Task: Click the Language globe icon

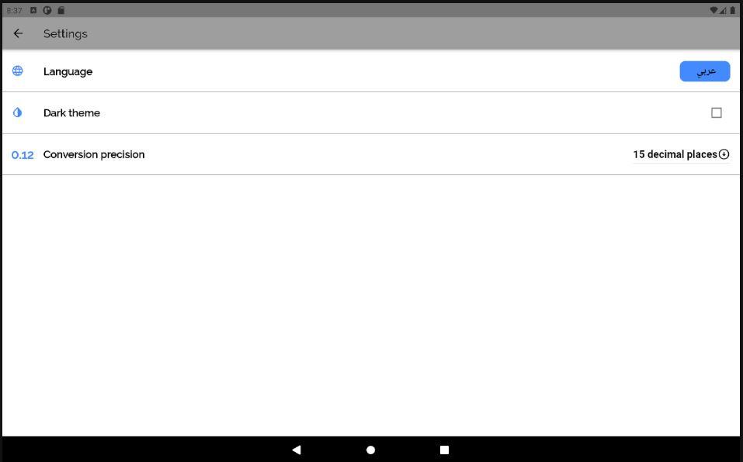Action: [x=18, y=71]
